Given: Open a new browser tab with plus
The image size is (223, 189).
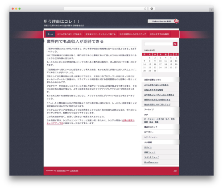Looking at the screenshot, I should tap(211, 10).
